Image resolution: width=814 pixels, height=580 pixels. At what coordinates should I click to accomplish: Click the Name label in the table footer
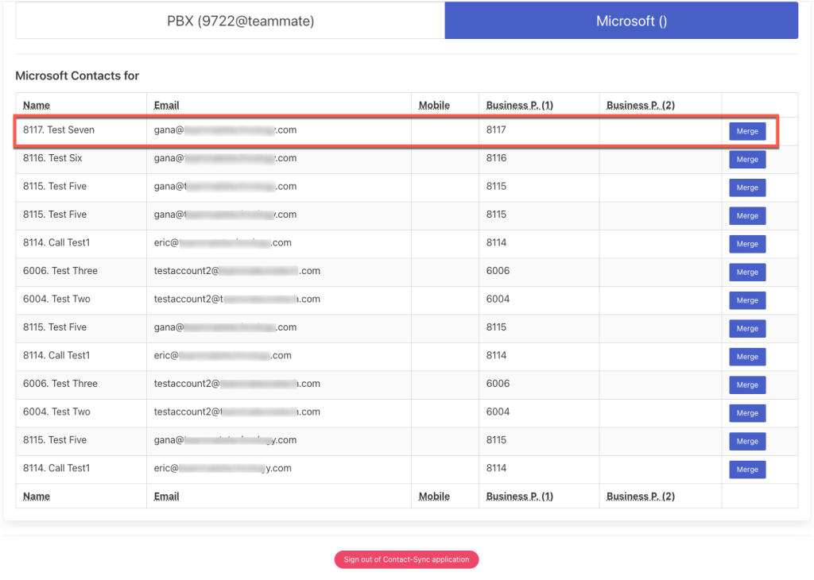(x=37, y=496)
